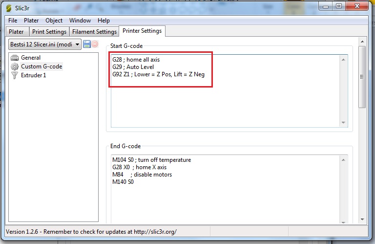Select Extruder 1 in the settings tree

pyautogui.click(x=33, y=75)
